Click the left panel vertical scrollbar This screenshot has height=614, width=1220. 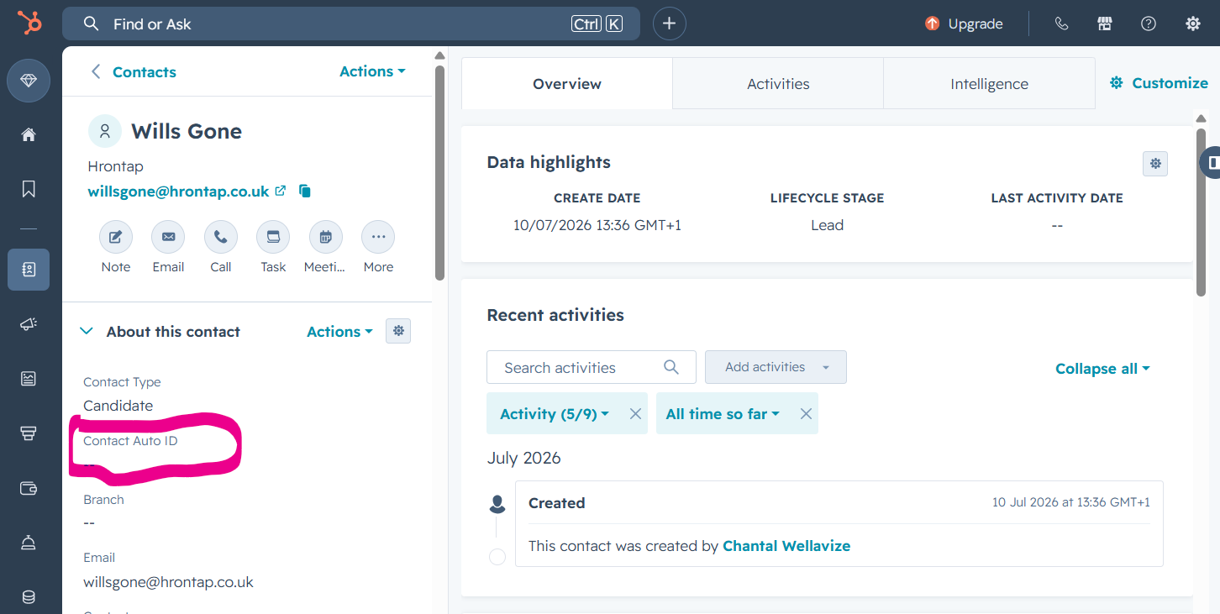[439, 173]
